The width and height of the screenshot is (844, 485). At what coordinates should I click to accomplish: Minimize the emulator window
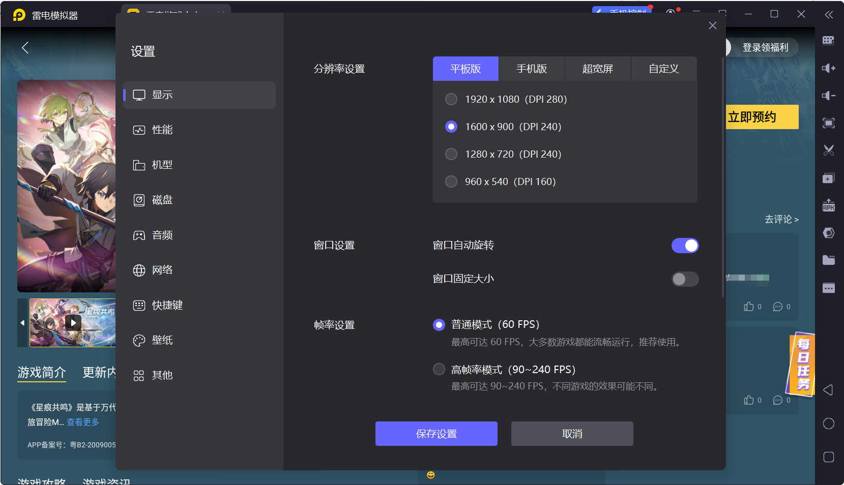click(x=748, y=14)
